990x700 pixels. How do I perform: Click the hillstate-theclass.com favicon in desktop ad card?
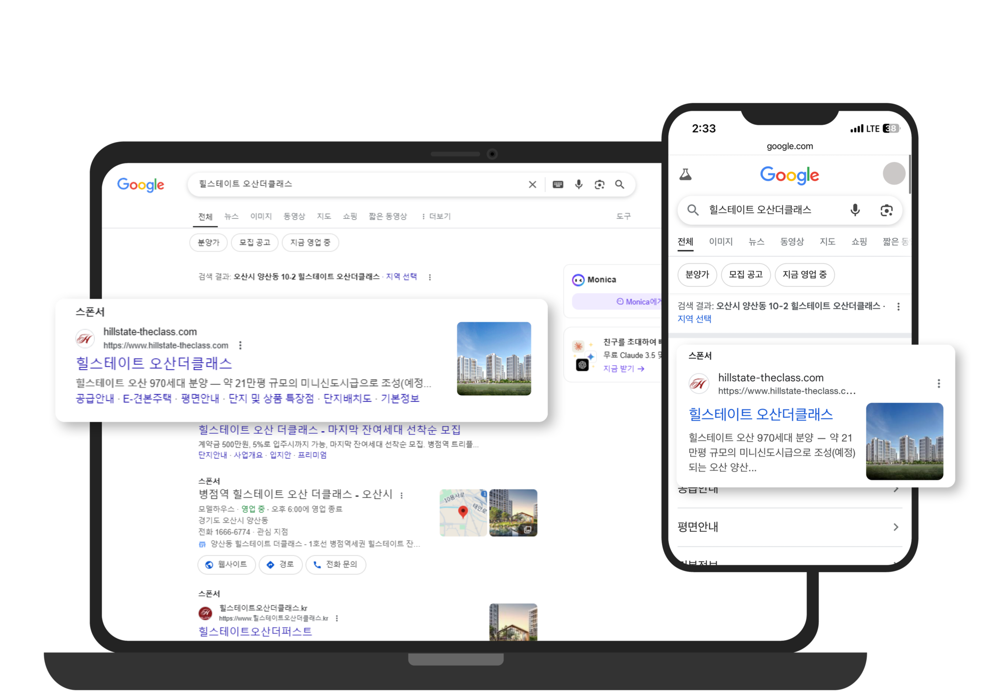click(x=85, y=338)
